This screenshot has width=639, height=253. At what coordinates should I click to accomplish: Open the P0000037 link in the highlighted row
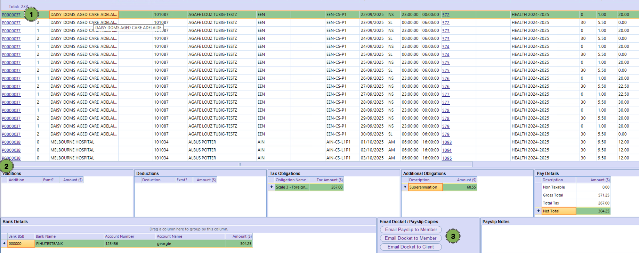pyautogui.click(x=11, y=15)
